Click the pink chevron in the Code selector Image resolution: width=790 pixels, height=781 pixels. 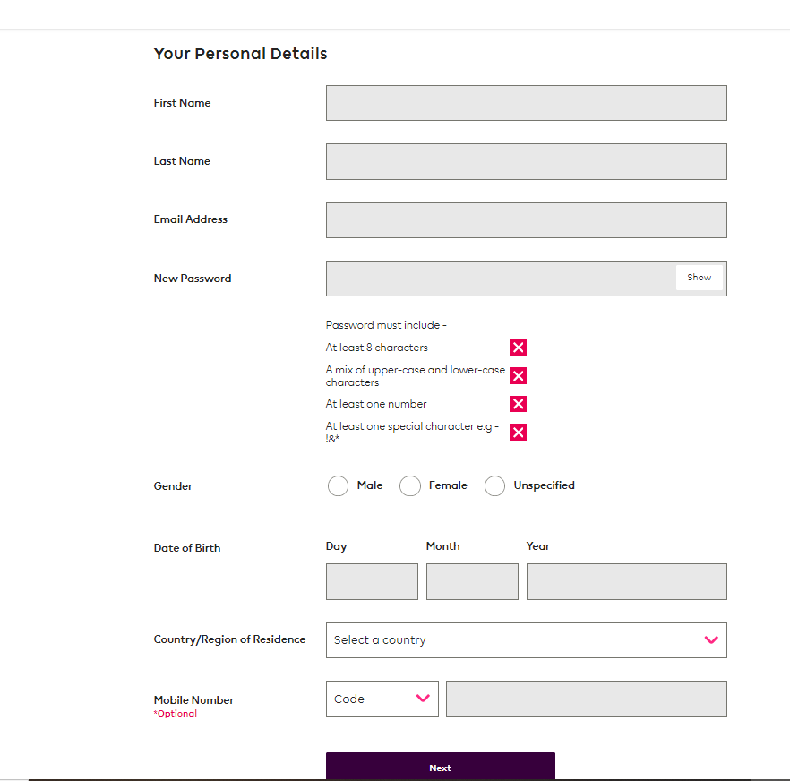coord(423,699)
